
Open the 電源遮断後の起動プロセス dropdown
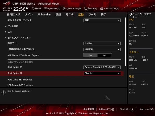[x=102, y=50]
